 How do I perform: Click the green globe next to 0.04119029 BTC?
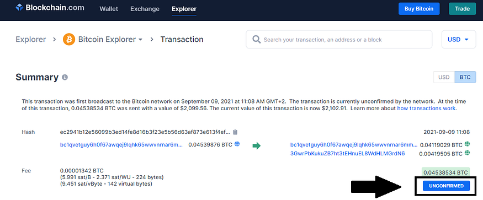pyautogui.click(x=468, y=144)
